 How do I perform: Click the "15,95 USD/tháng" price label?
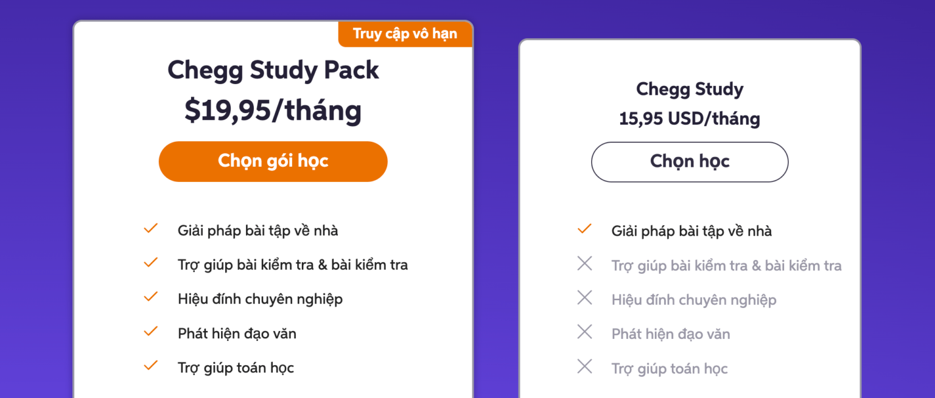tap(689, 119)
